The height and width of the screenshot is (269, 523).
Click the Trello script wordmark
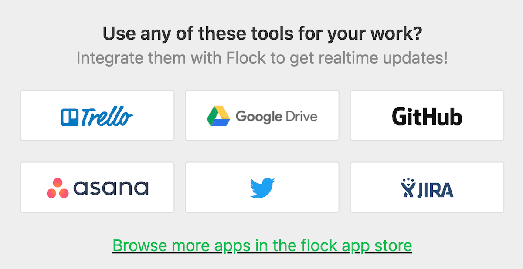(x=107, y=117)
